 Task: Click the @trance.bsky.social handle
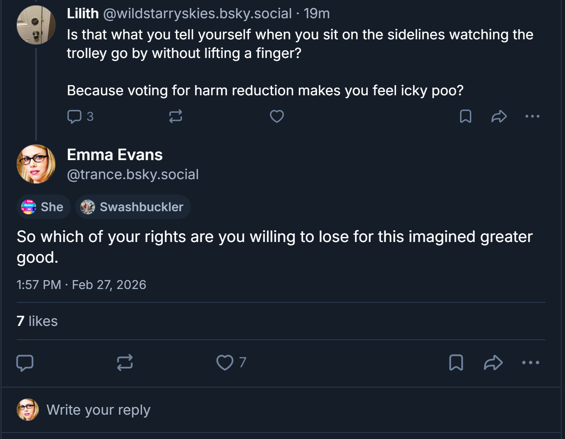(133, 174)
